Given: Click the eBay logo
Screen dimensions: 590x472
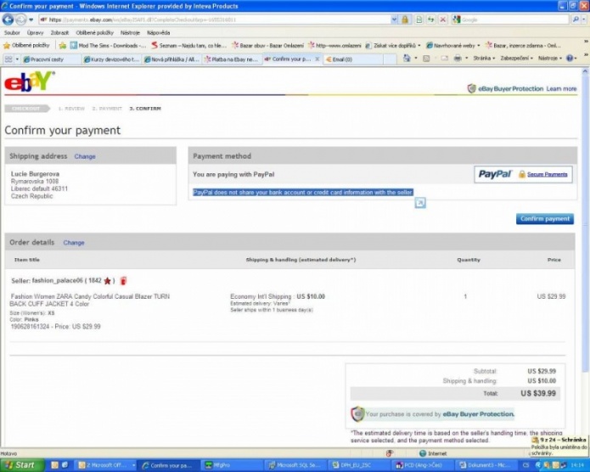Looking at the screenshot, I should (x=29, y=84).
